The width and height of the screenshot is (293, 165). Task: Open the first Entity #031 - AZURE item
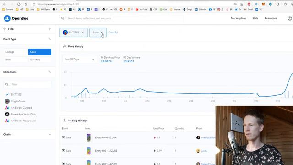(x=106, y=151)
